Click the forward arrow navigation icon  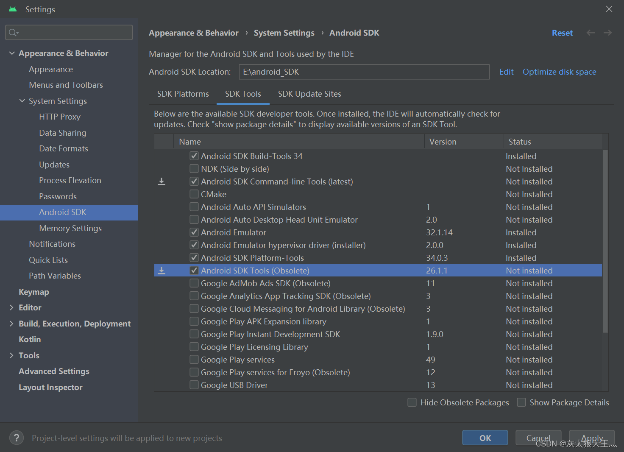[607, 33]
